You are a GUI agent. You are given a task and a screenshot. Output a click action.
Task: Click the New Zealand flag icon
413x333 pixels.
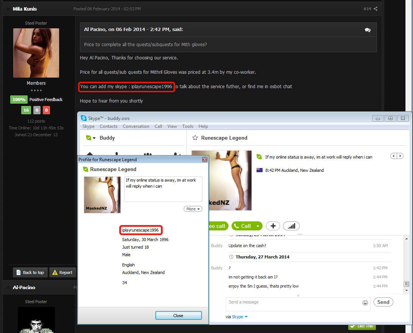(260, 170)
